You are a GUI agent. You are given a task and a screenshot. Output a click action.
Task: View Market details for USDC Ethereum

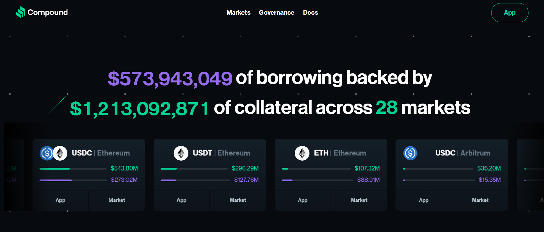pos(117,200)
